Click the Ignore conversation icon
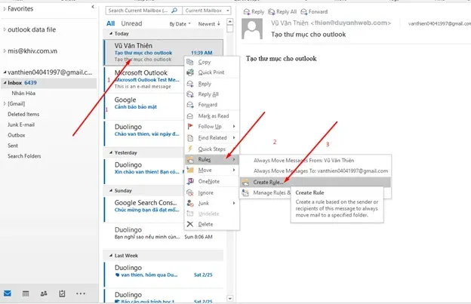The width and height of the screenshot is (471, 304). pos(190,192)
